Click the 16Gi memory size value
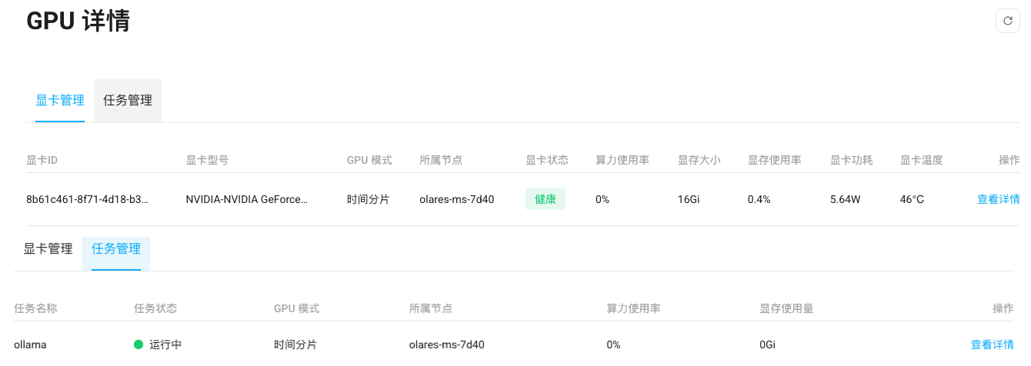1031x366 pixels. tap(688, 199)
